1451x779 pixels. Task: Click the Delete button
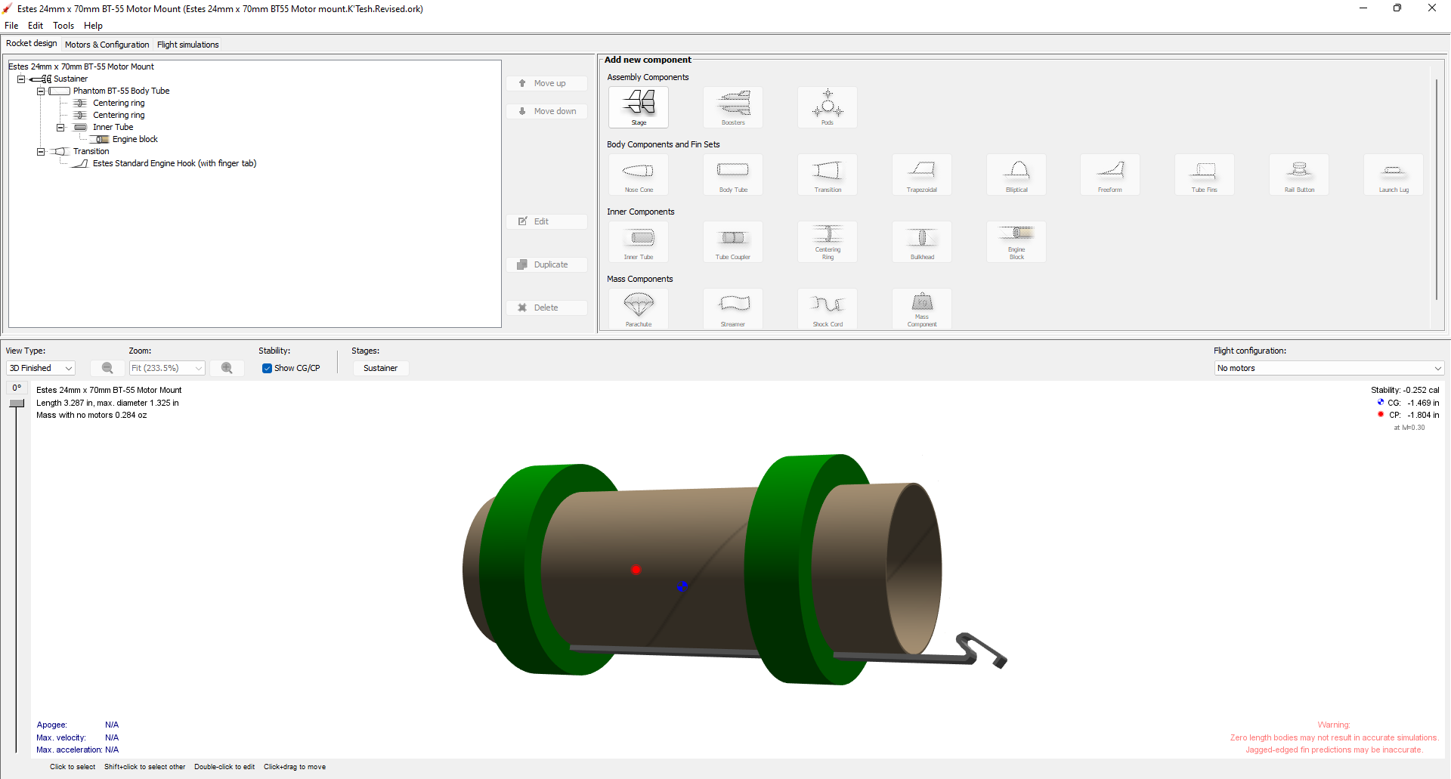tap(547, 308)
